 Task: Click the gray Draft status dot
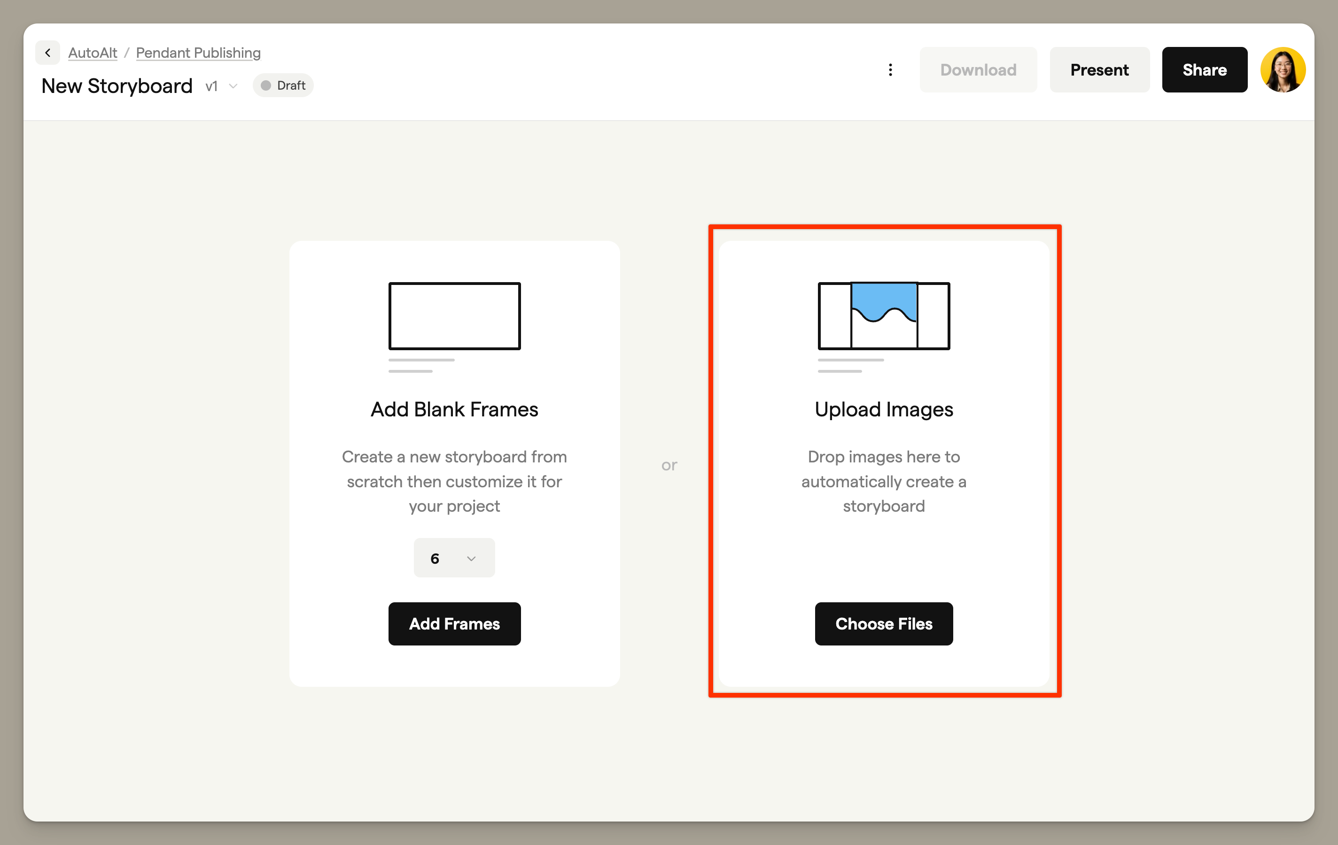(x=266, y=85)
